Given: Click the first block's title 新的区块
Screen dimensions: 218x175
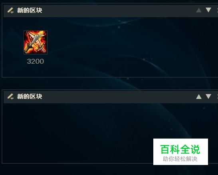Looking at the screenshot, I should 30,10.
